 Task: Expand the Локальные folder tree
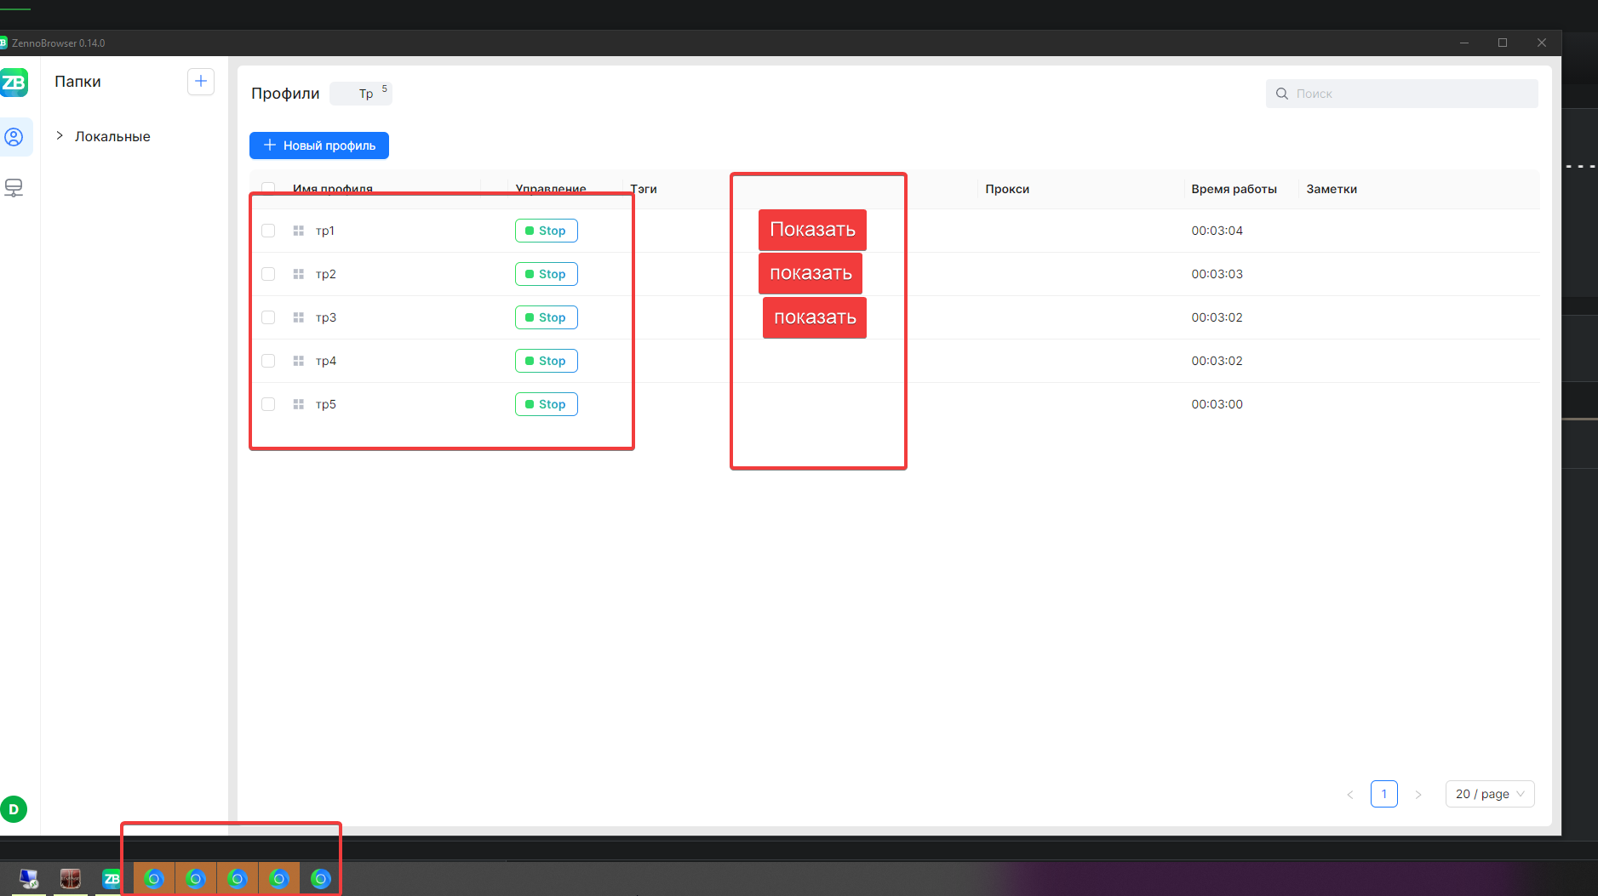60,136
